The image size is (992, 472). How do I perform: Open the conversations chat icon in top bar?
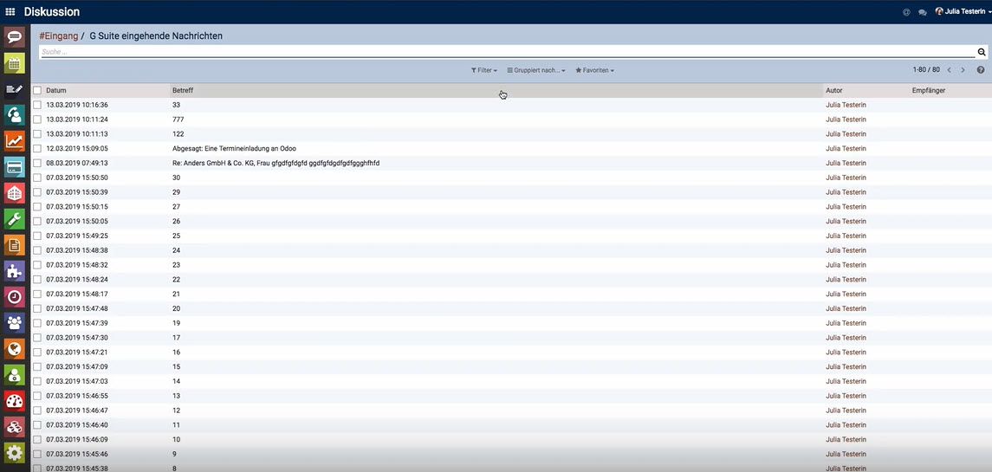[923, 11]
